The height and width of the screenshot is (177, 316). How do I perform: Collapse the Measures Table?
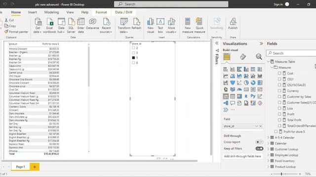click(x=269, y=61)
